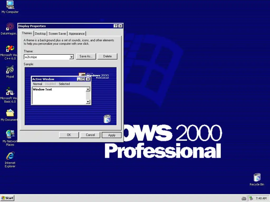Click the Cancel button

[90, 135]
